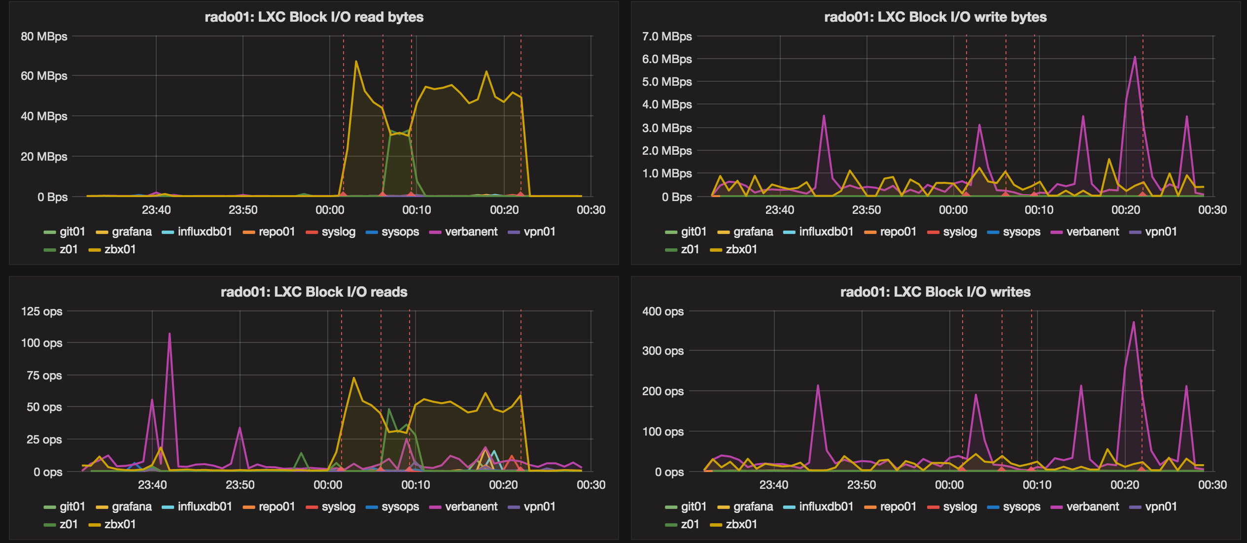1247x543 pixels.
Task: Toggle zbx01 series in I/O reads legend
Action: (120, 524)
